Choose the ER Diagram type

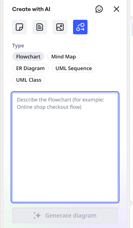[30, 68]
